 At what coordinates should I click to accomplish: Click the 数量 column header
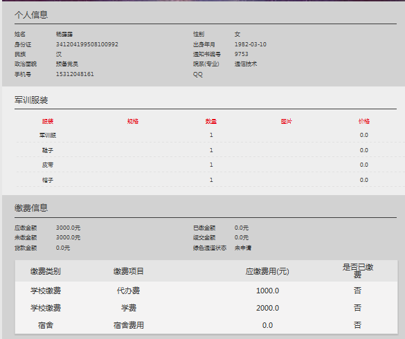[211, 121]
